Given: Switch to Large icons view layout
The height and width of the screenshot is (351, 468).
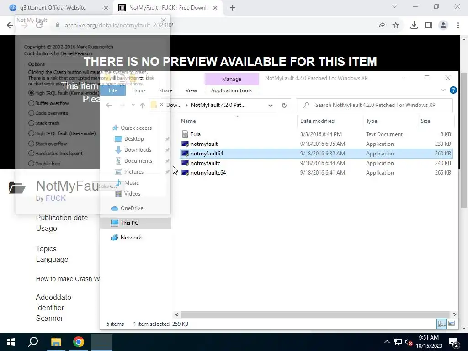Looking at the screenshot, I should pos(452,324).
